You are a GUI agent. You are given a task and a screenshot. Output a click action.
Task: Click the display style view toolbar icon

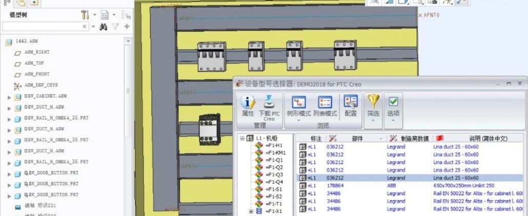(403, 2)
